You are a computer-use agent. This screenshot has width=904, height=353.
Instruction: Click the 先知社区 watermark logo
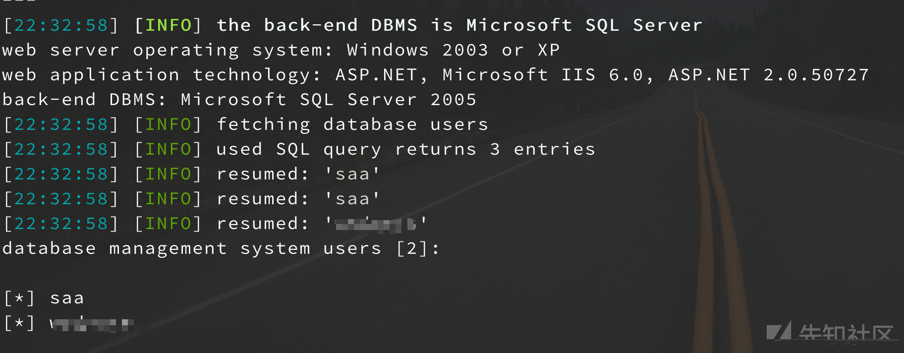(x=831, y=332)
